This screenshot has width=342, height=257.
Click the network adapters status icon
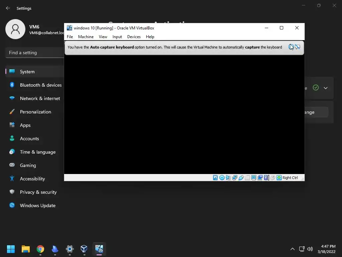point(235,178)
